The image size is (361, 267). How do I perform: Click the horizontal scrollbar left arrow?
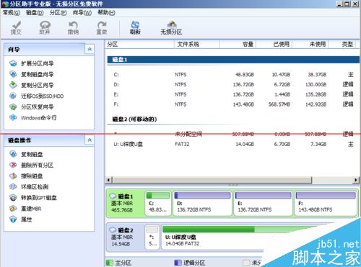pyautogui.click(x=109, y=180)
